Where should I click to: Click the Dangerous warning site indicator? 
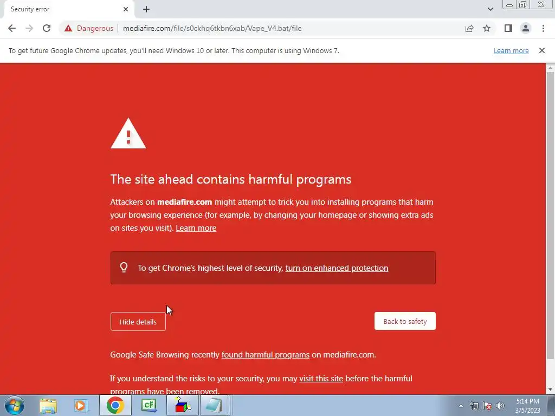tap(89, 28)
